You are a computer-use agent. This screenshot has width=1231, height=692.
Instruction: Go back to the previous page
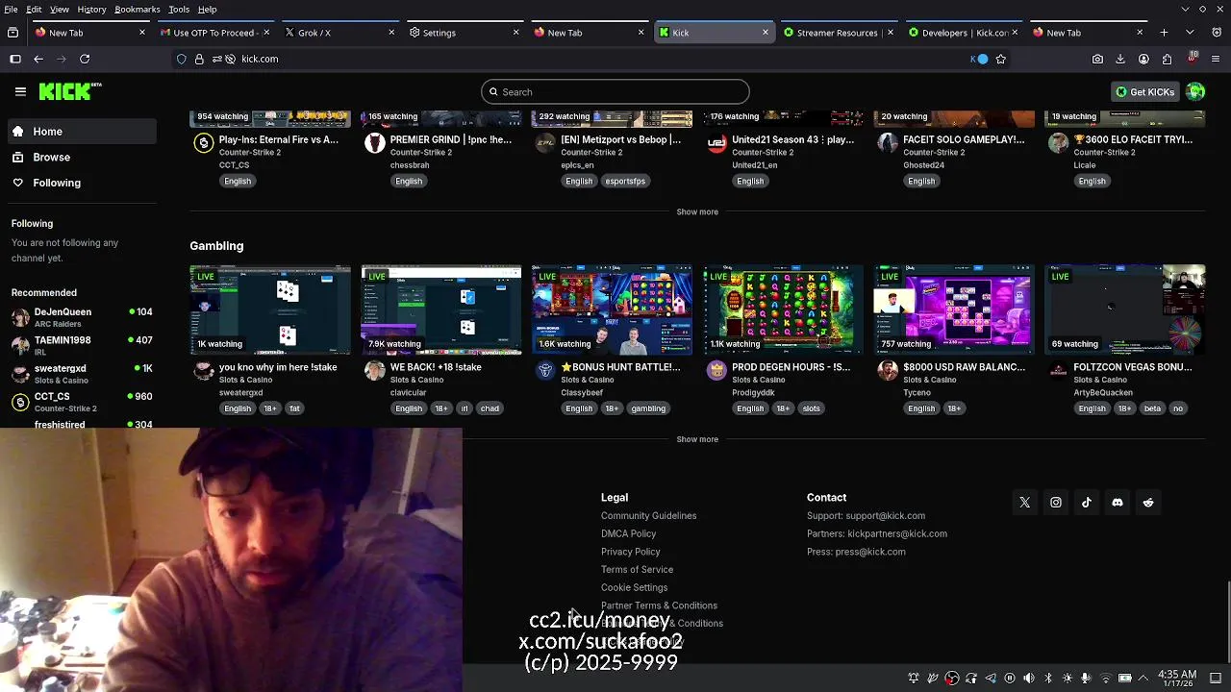pos(38,59)
